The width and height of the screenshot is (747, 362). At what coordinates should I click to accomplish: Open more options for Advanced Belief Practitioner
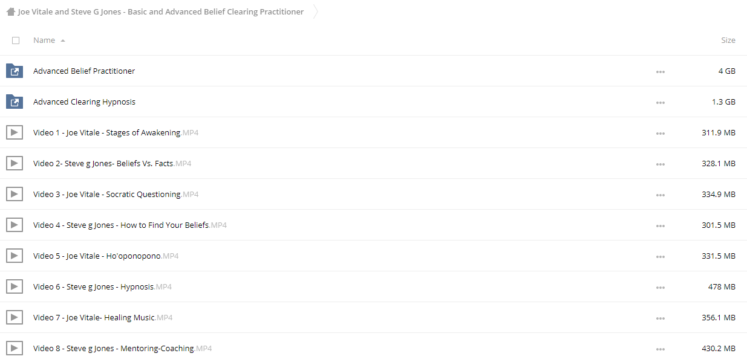(660, 72)
